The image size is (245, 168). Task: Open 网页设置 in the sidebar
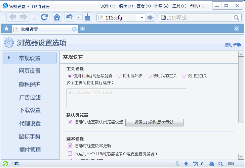30,71
